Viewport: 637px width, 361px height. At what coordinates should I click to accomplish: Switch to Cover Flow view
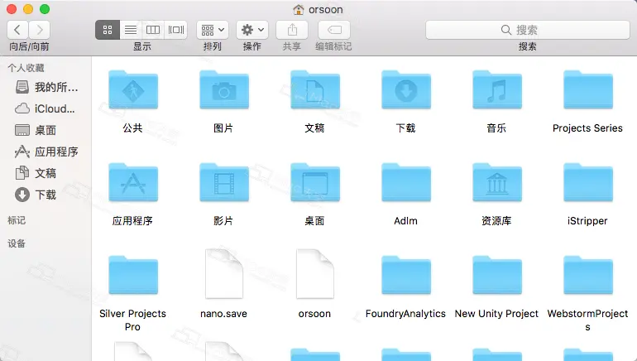(x=176, y=30)
